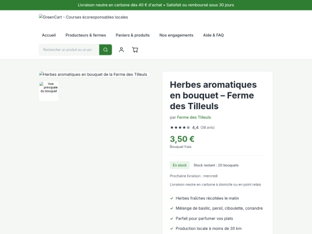Follow the Ferme des Tilleuls producer link
Screen dimensions: 312x234
(194, 117)
